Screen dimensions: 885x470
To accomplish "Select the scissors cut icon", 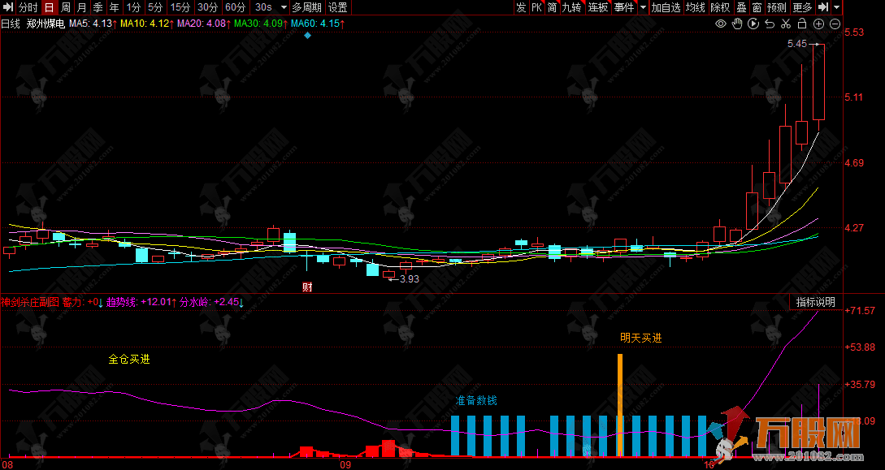I will (786, 24).
